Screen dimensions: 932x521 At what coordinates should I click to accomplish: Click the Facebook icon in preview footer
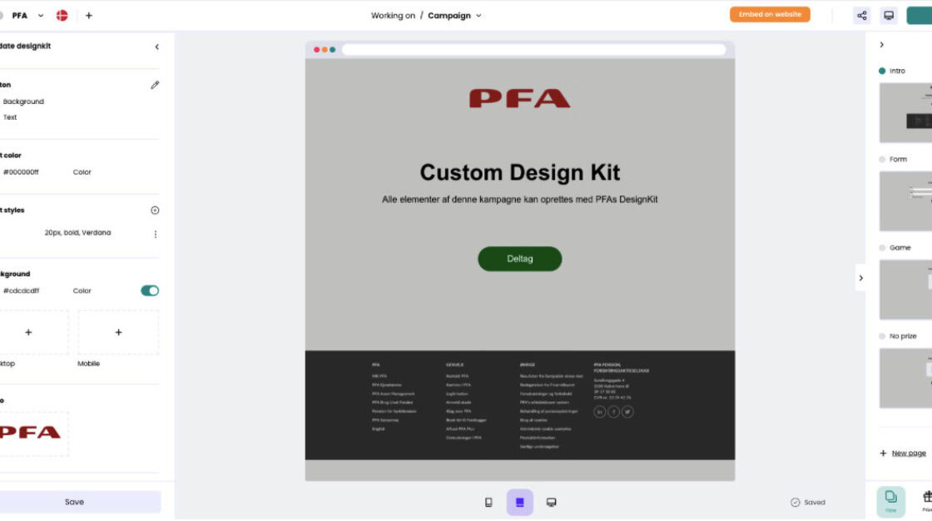tap(613, 412)
